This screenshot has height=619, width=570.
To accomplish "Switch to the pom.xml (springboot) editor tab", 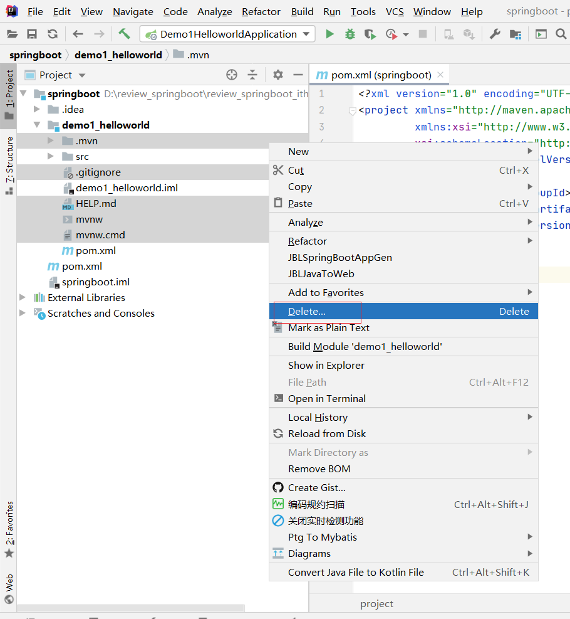I will (x=381, y=75).
